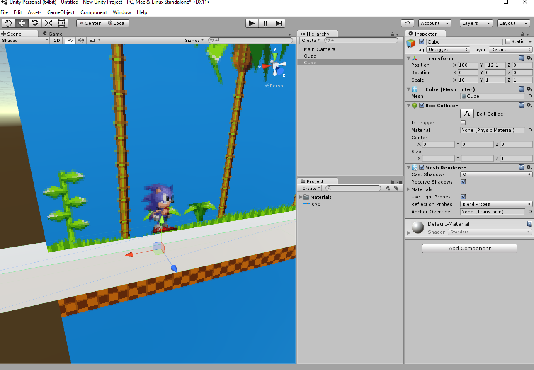Open Transform component gear menu
Image resolution: width=534 pixels, height=370 pixels.
[529, 58]
